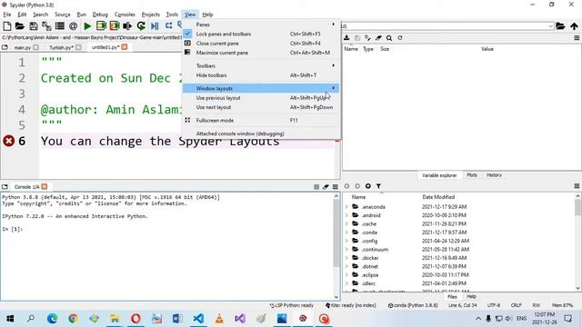Viewport: 582px width, 327px height.
Task: Open the Debug menu
Action: tap(100, 15)
